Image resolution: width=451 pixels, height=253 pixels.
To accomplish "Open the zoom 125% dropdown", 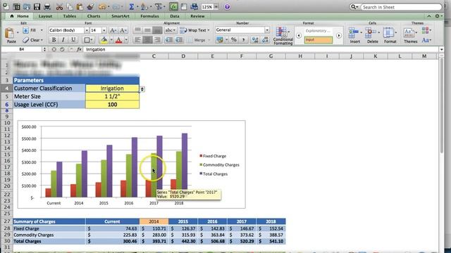I will click(x=216, y=6).
